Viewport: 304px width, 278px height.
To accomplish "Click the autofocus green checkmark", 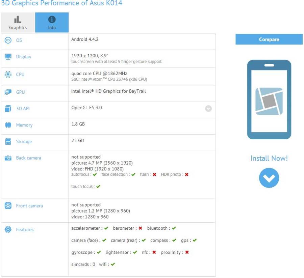I will 95,175.
